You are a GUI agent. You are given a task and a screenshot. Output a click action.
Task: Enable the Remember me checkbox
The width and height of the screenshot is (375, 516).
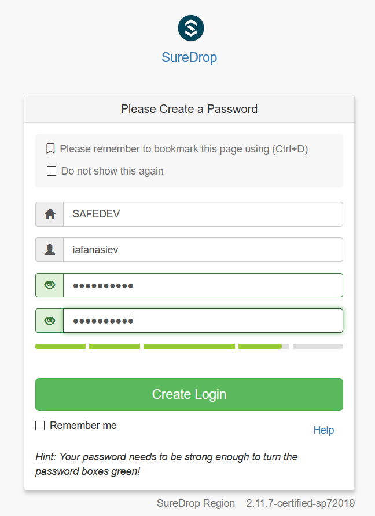click(40, 426)
